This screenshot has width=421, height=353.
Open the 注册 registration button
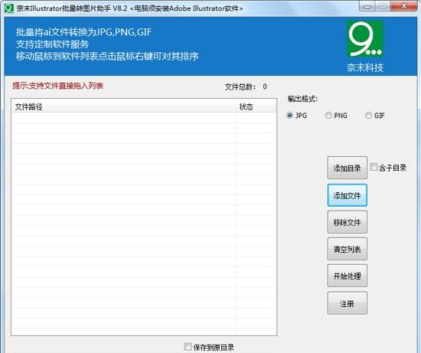pyautogui.click(x=348, y=303)
